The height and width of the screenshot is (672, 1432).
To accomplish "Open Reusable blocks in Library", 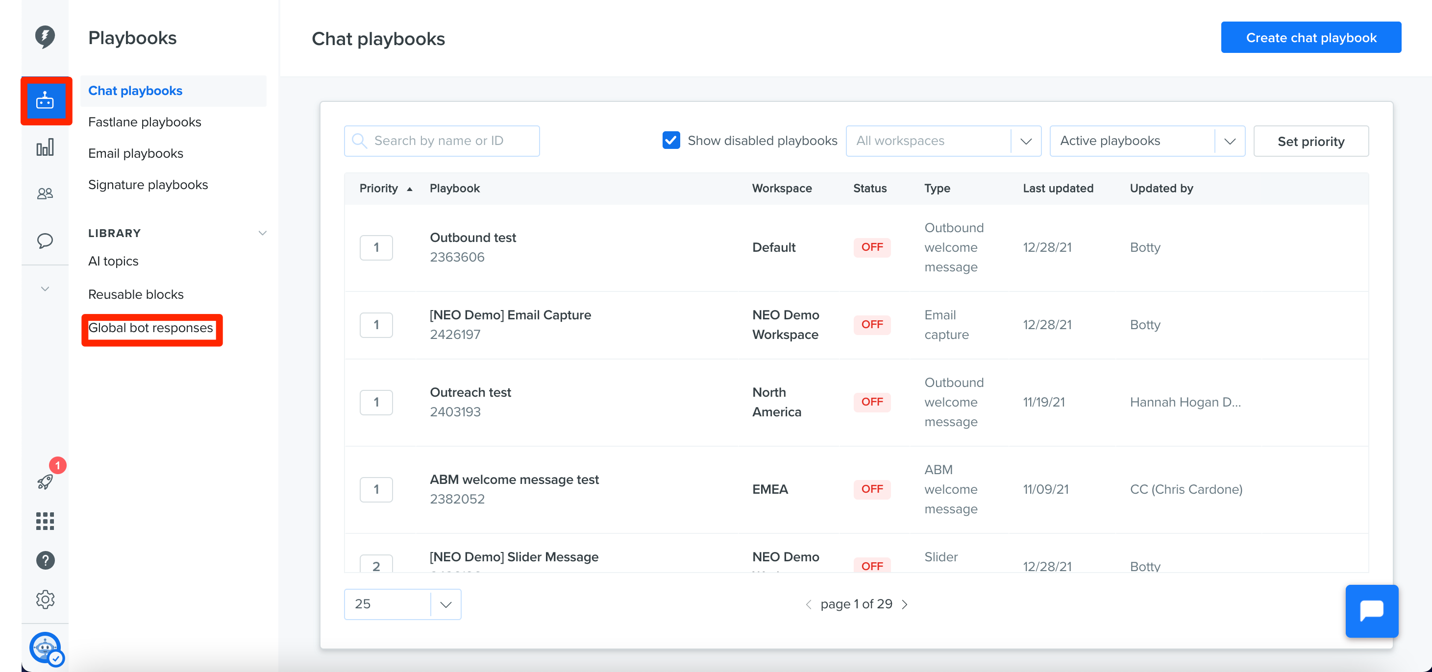I will [136, 294].
